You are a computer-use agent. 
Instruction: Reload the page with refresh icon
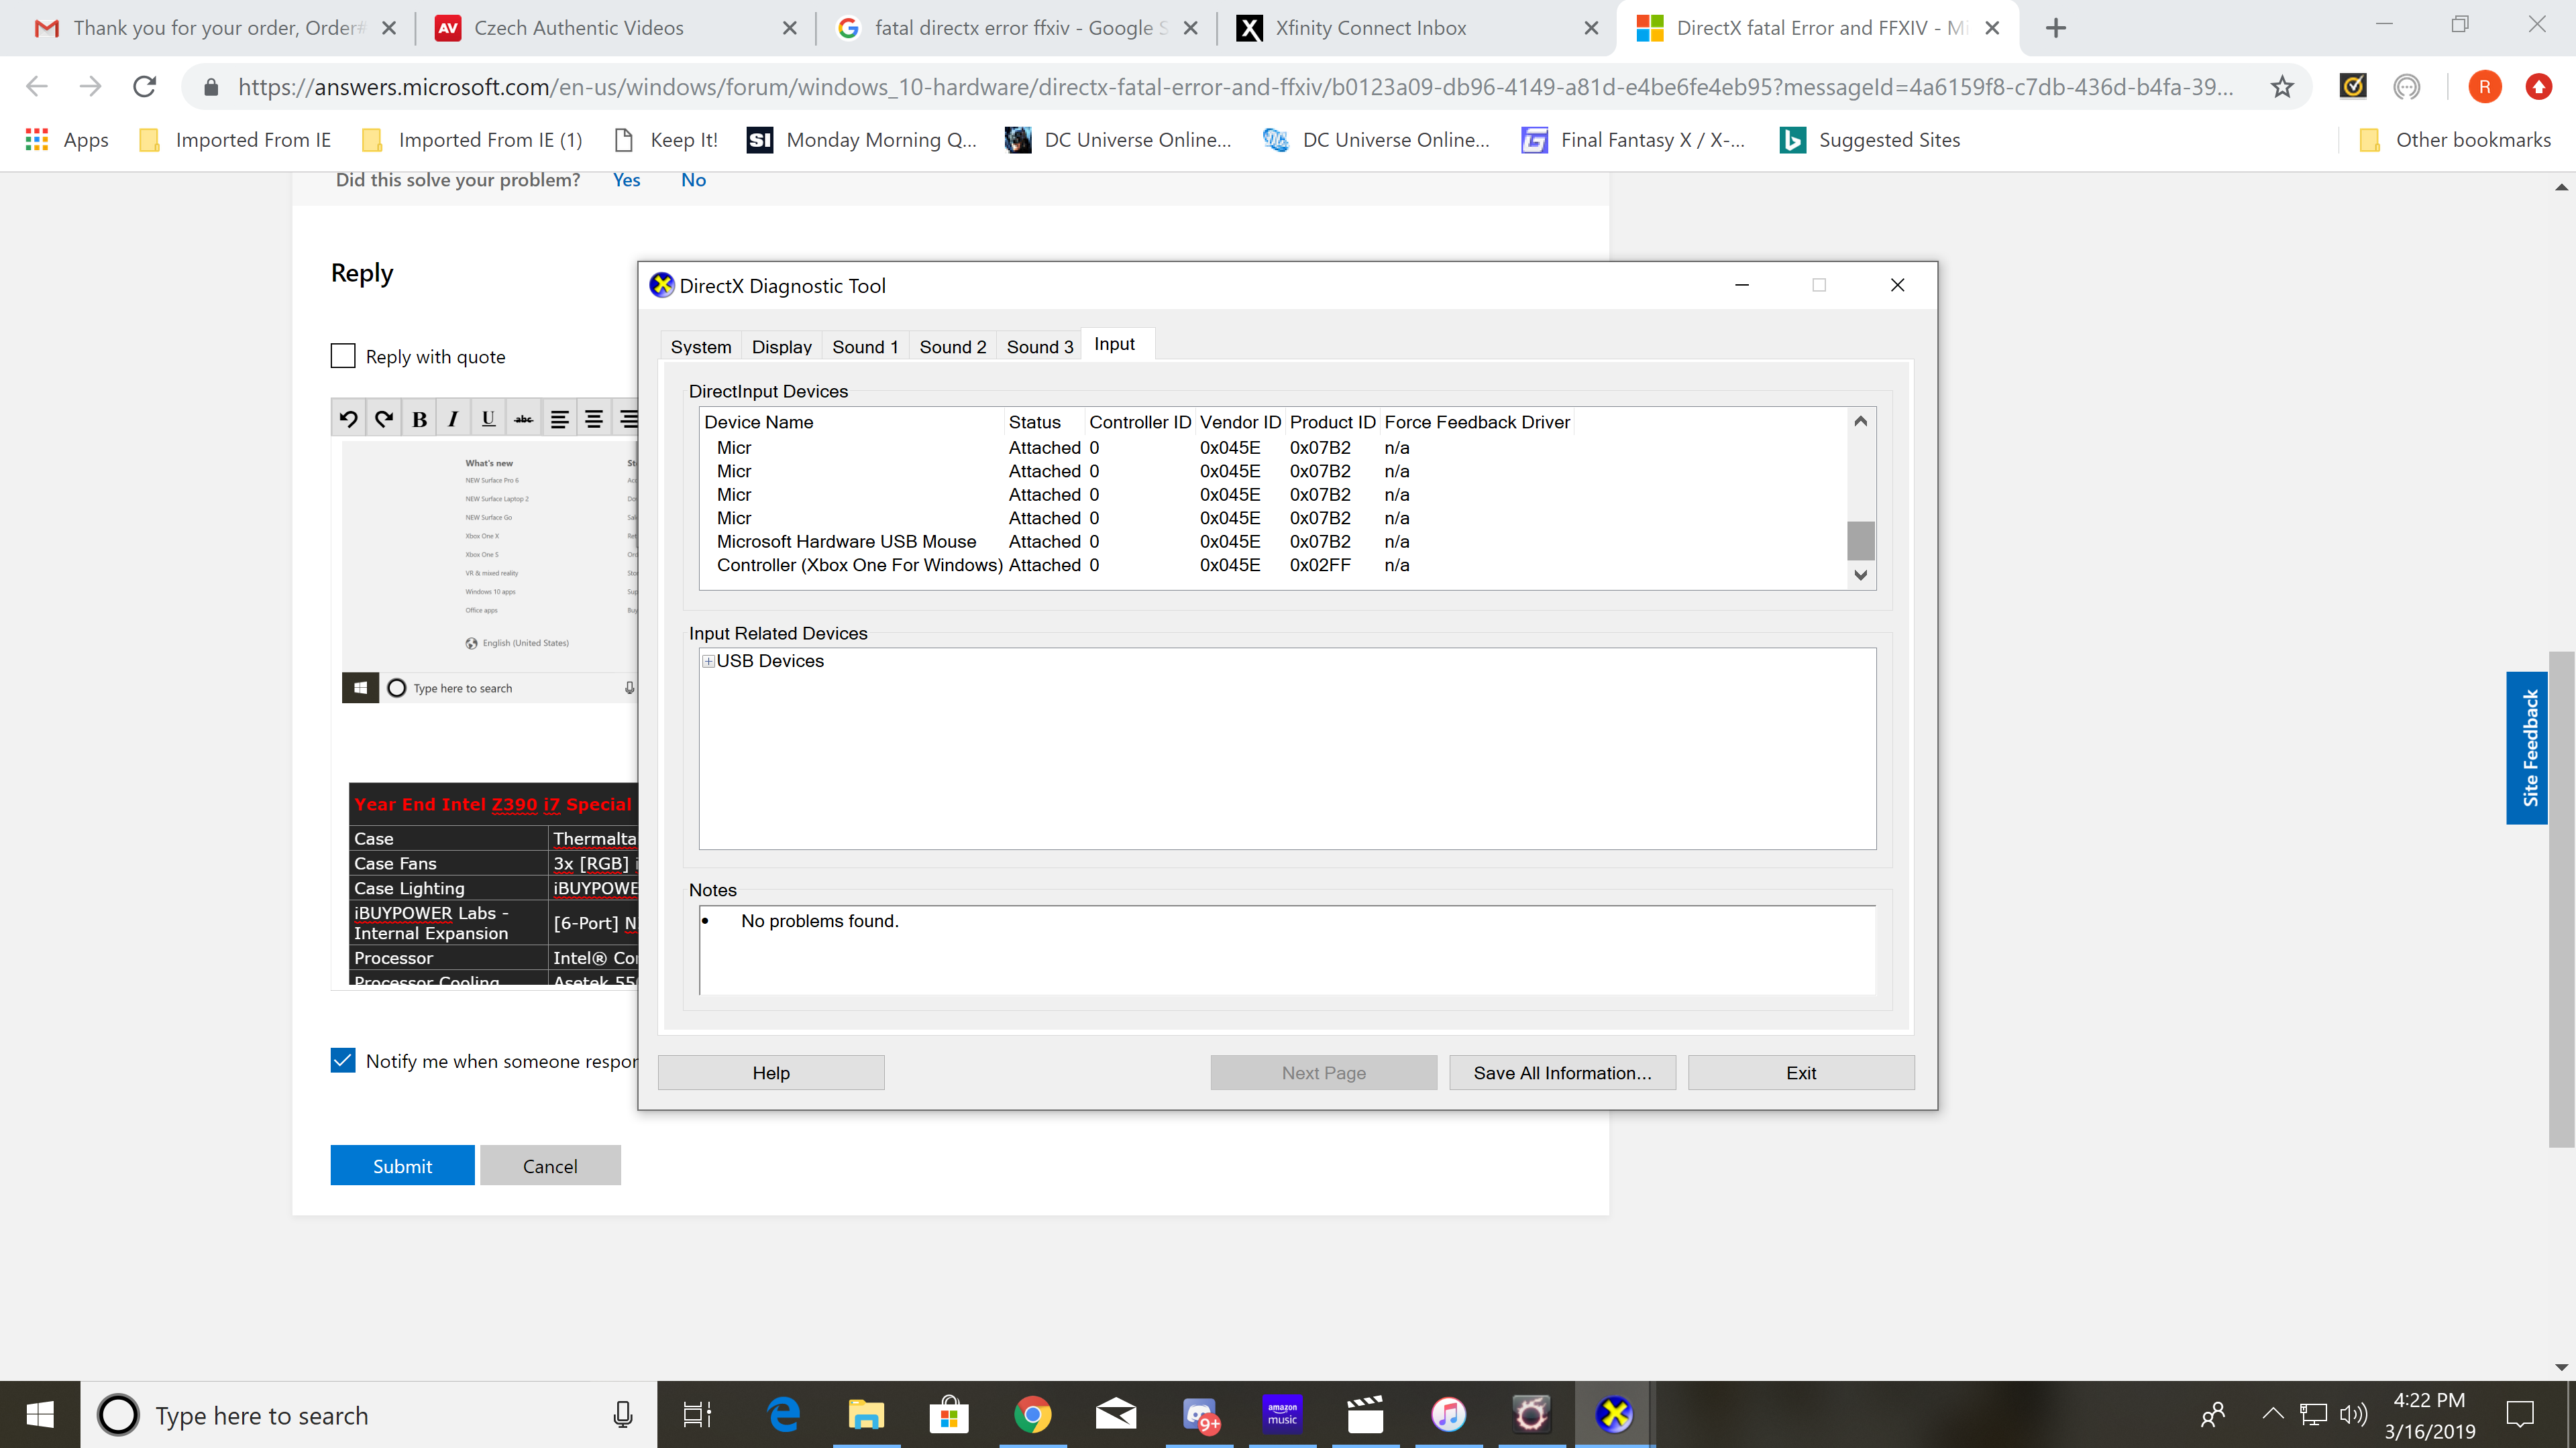(x=145, y=87)
